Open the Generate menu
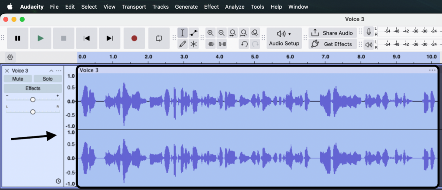442x190 pixels. click(186, 7)
